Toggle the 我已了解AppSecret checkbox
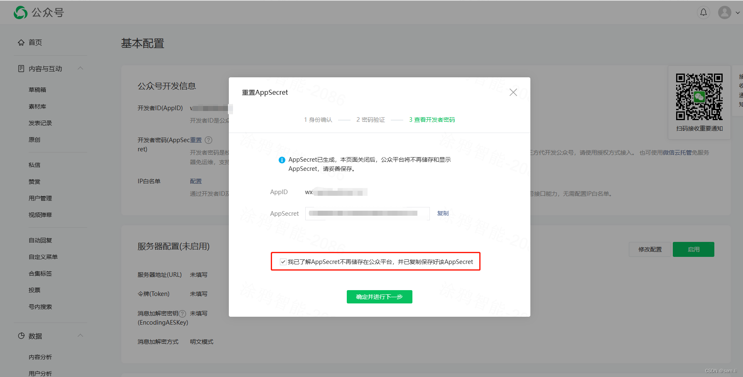This screenshot has width=743, height=377. tap(283, 262)
